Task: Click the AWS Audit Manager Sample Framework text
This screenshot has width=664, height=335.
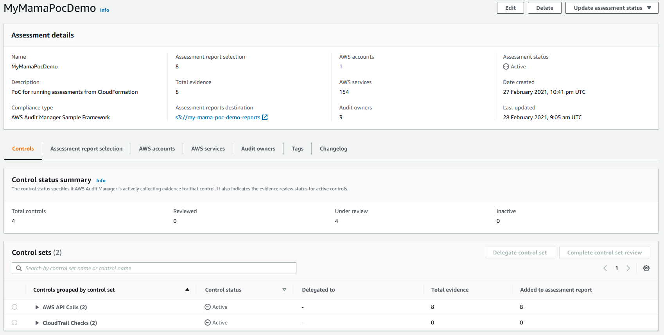Action: point(61,117)
